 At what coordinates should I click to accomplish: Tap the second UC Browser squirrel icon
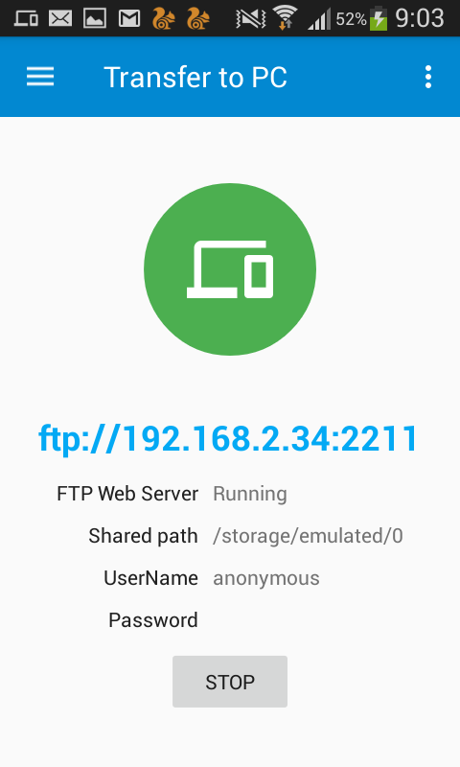(x=198, y=18)
